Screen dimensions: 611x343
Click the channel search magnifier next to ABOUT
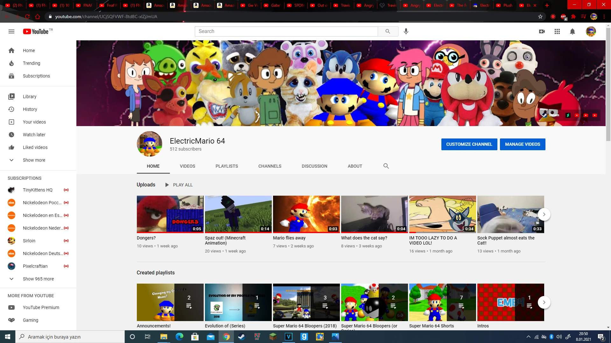point(386,166)
